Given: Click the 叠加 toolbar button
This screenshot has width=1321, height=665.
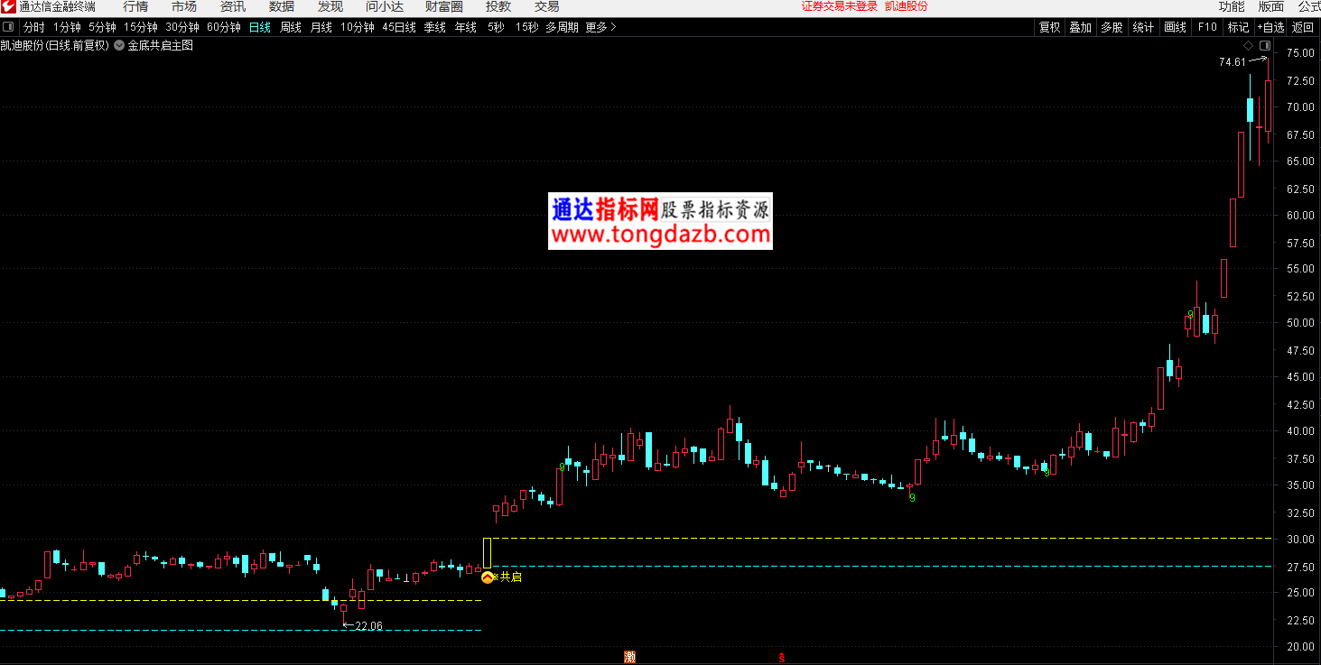Looking at the screenshot, I should coord(1081,27).
